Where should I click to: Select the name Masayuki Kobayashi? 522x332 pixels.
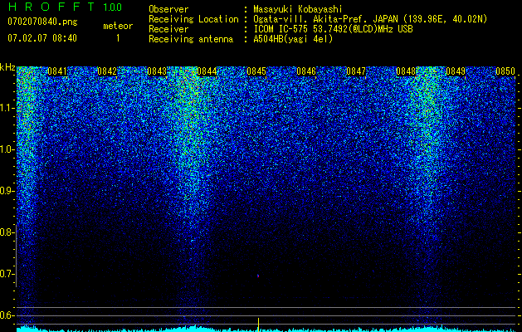point(298,9)
